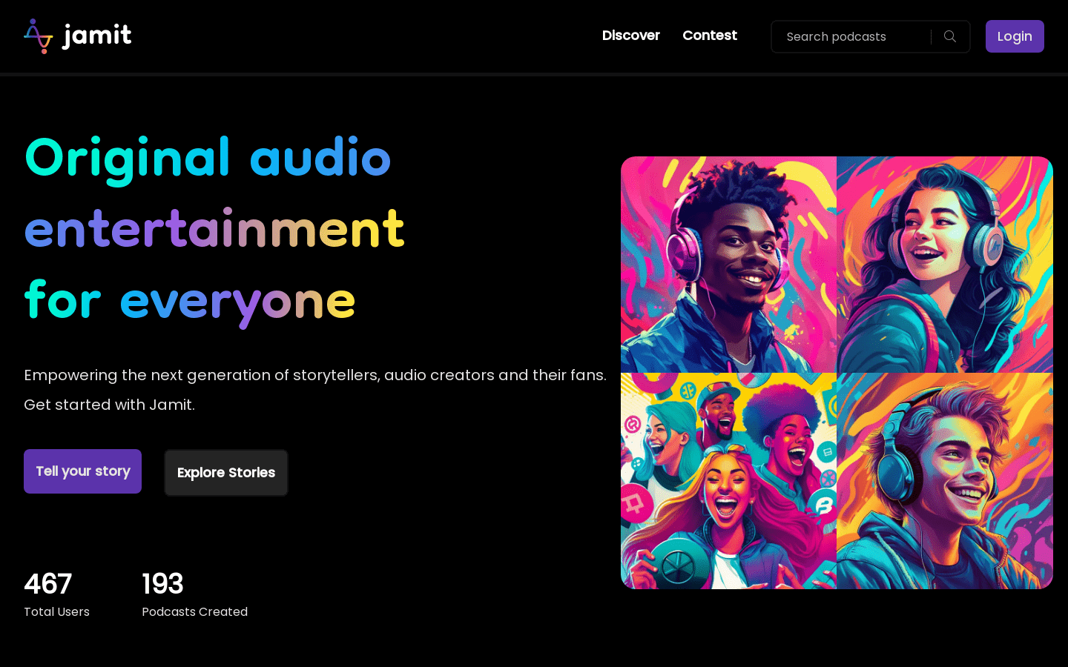
Task: Click the jamit wordmark in the header
Action: pos(97,36)
